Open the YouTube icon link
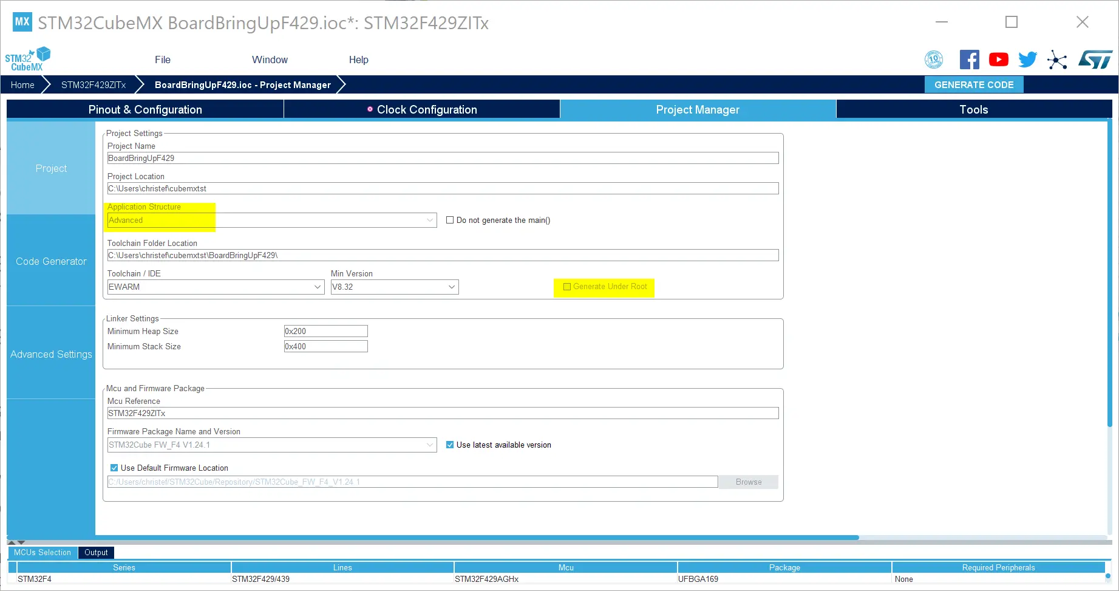 coord(998,60)
